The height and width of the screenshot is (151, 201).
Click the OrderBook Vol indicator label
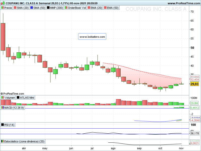click(75, 8)
